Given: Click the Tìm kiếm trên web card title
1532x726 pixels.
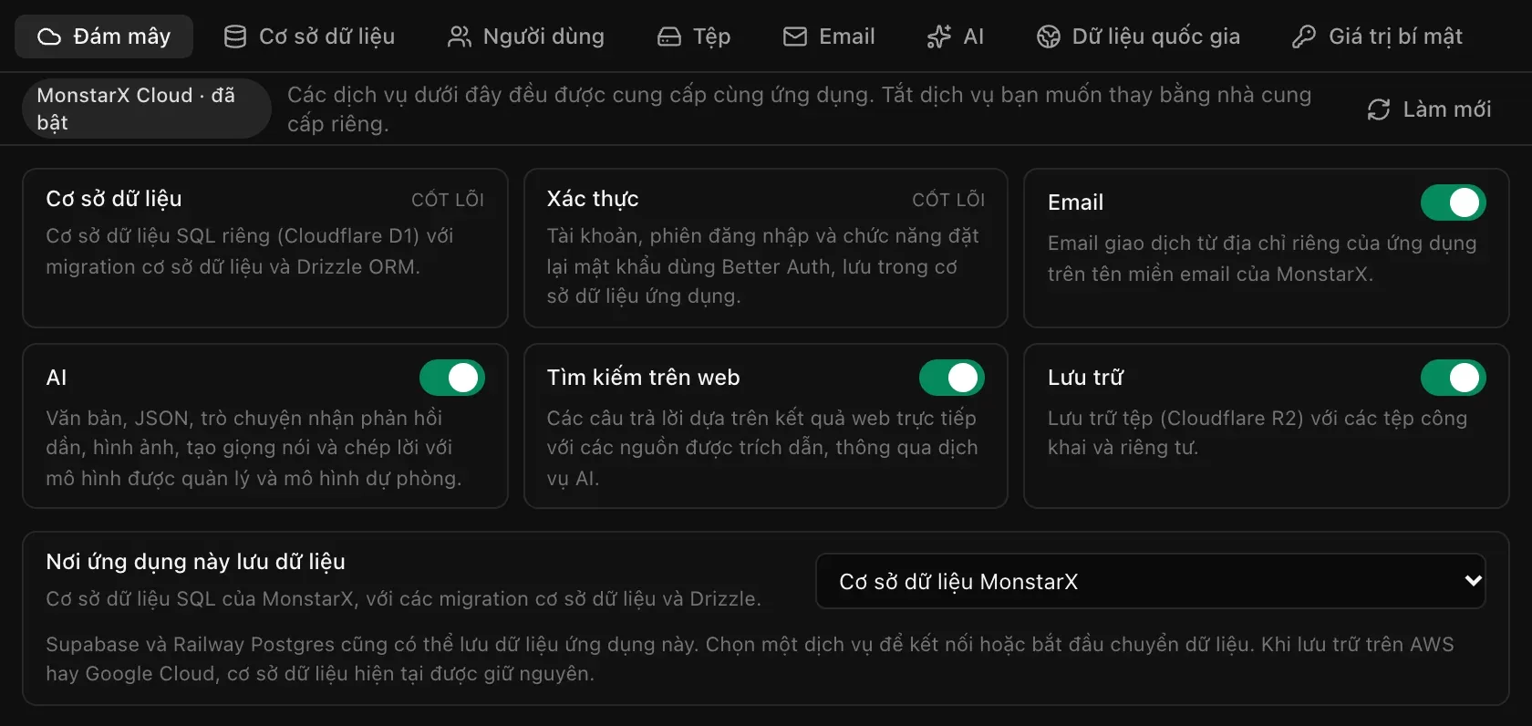Looking at the screenshot, I should (644, 378).
